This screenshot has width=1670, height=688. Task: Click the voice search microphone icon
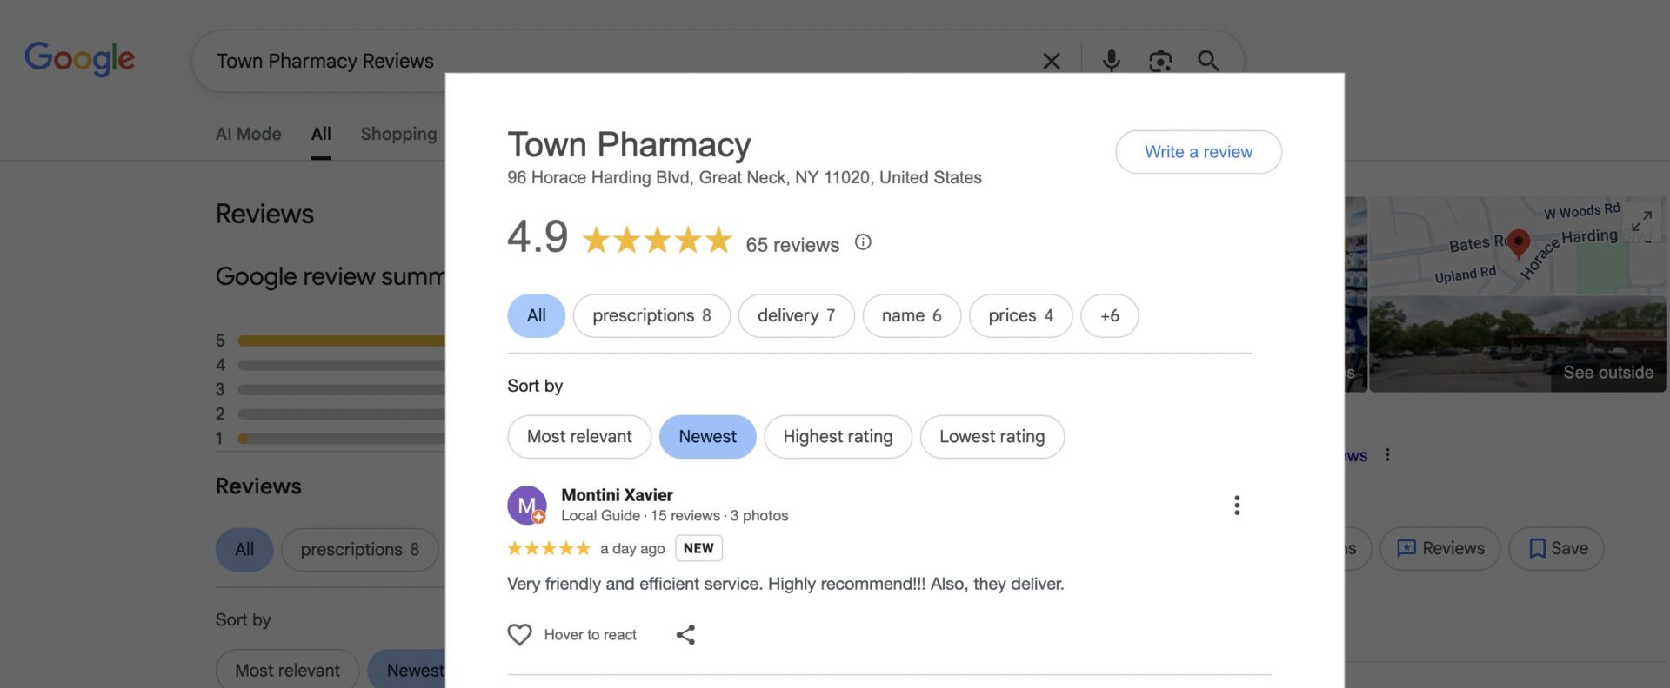1111,60
